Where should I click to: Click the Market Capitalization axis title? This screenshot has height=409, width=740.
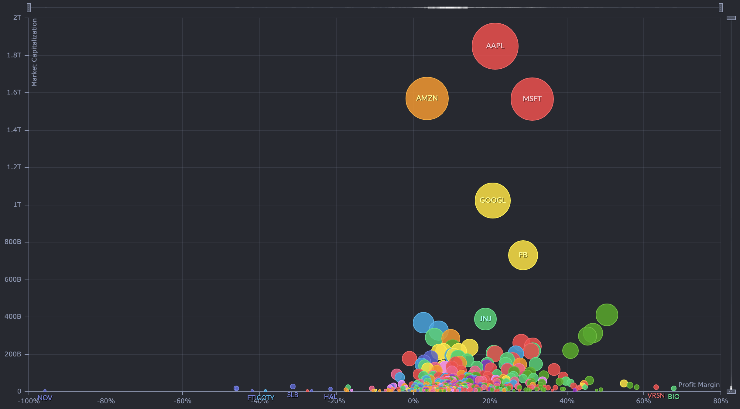point(34,52)
